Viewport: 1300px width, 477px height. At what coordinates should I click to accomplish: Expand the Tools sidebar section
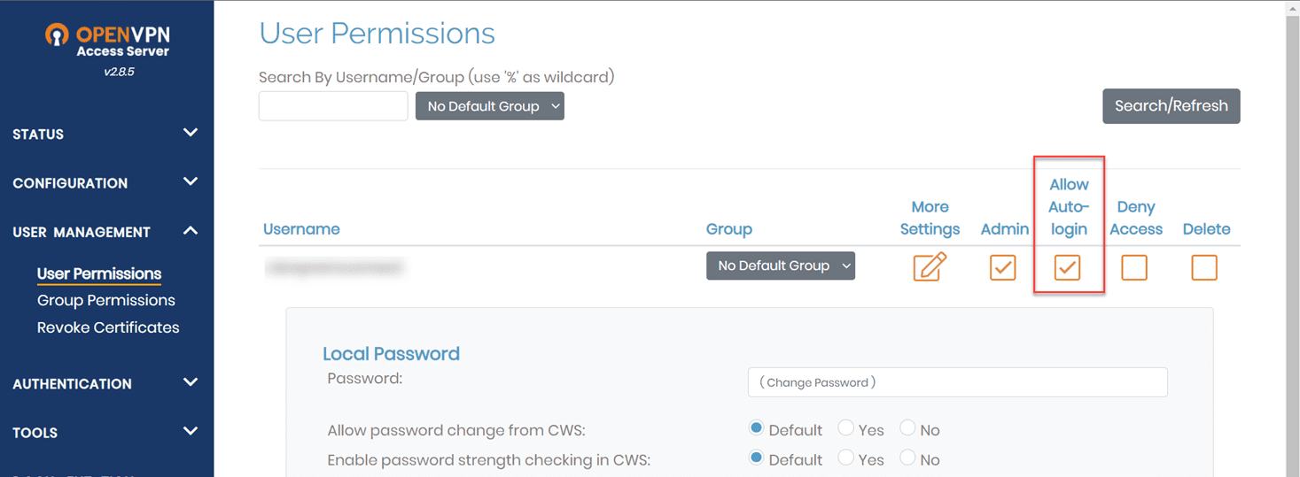pos(106,432)
